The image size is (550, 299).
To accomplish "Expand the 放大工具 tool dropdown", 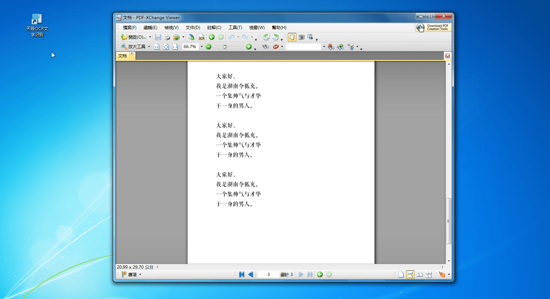I will coord(149,47).
